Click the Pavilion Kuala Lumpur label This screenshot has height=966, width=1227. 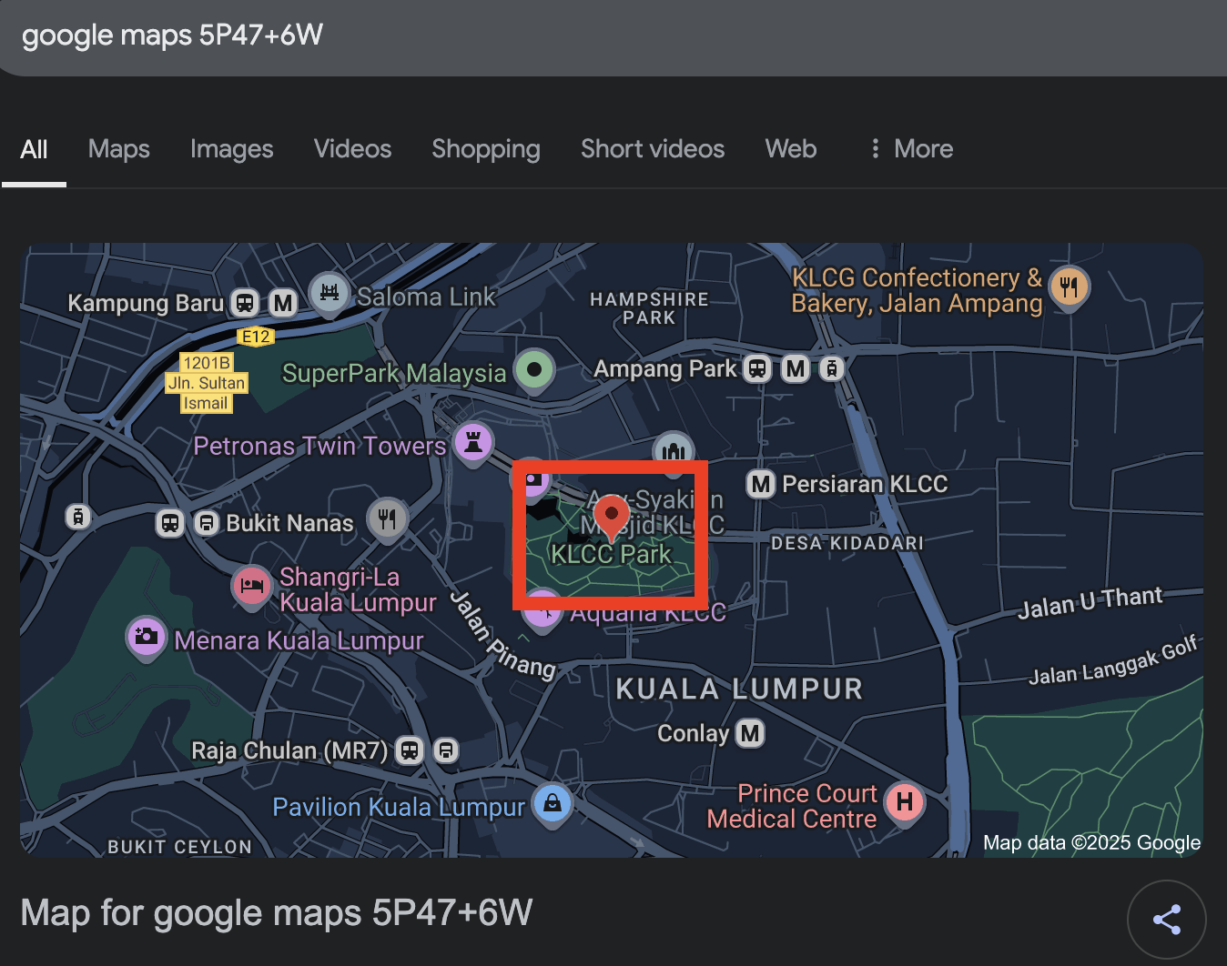tap(399, 807)
